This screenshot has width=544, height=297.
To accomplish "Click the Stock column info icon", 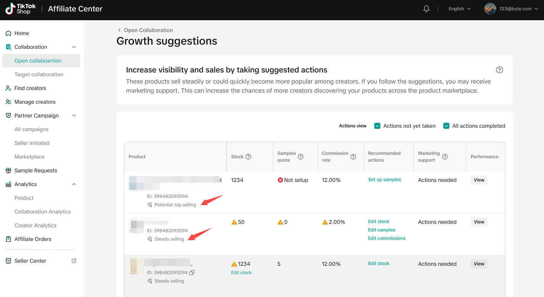I will [x=248, y=157].
